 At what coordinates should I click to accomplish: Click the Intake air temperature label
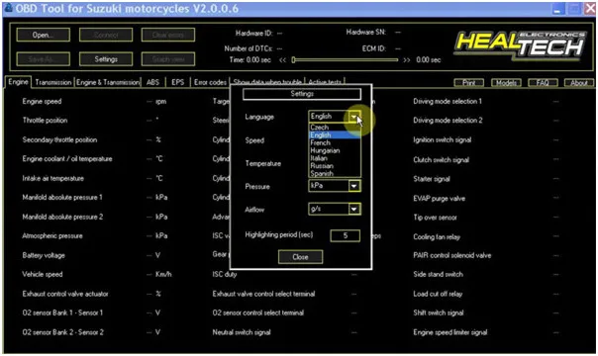[53, 178]
